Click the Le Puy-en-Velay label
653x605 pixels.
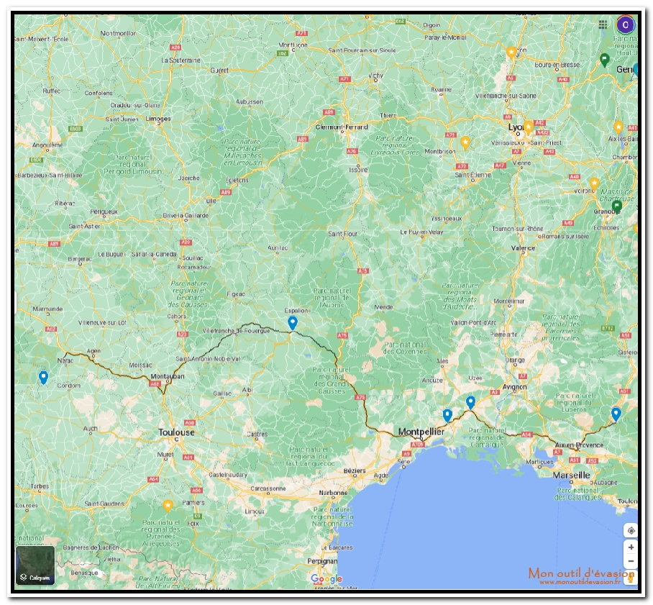422,232
